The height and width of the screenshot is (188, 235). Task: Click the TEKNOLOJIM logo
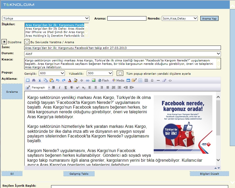coord(19,5)
